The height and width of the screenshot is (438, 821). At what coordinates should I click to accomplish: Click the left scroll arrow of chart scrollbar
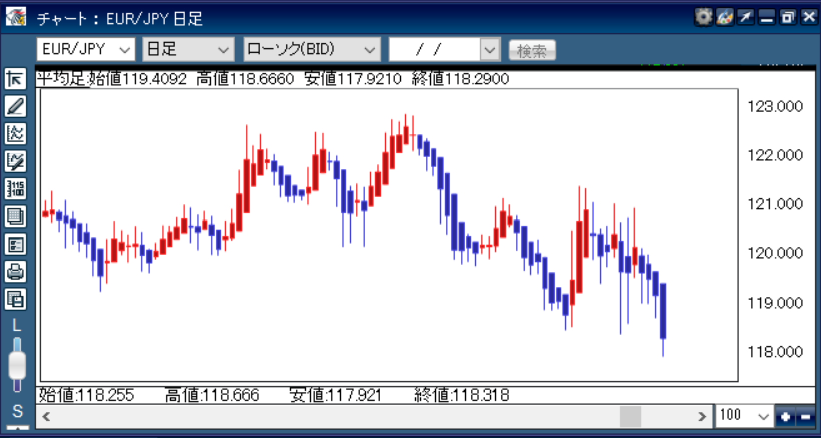46,416
